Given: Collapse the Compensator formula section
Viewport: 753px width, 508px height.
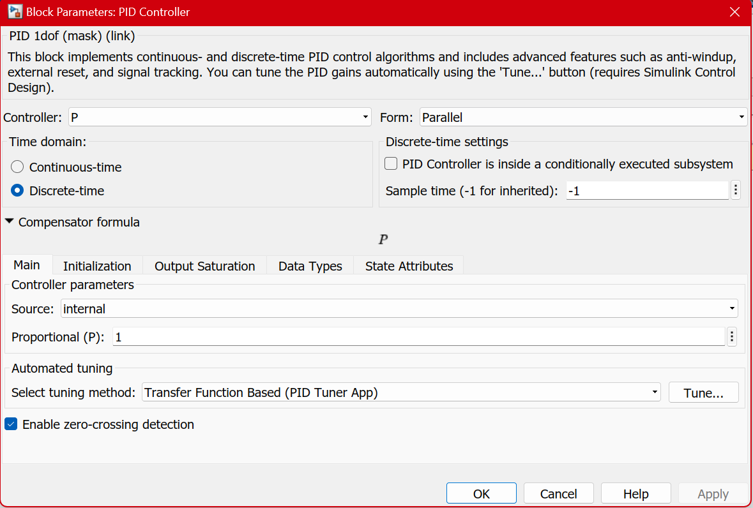Looking at the screenshot, I should (x=9, y=221).
